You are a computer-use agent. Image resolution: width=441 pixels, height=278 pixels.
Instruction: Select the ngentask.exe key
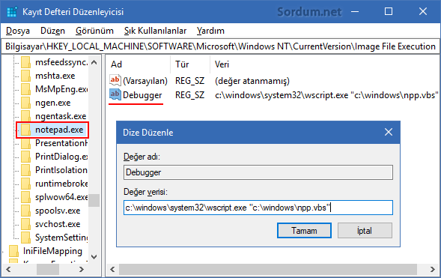[61, 116]
